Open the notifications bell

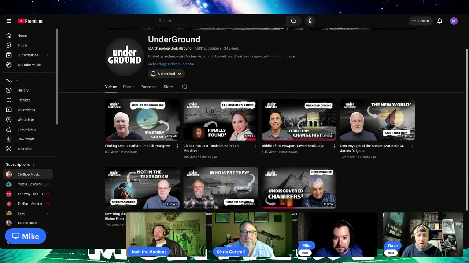440,21
